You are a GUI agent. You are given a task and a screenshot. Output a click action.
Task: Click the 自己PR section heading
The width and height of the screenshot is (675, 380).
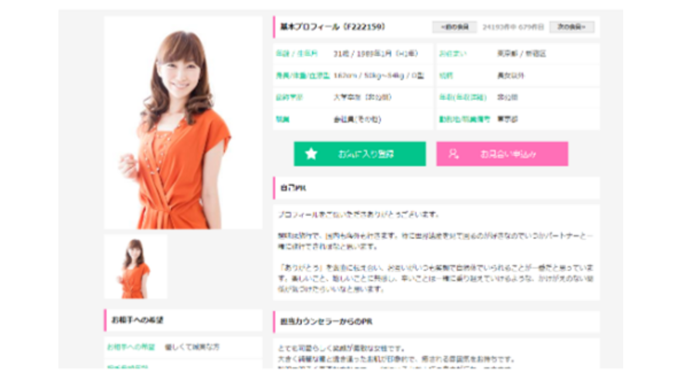[294, 188]
